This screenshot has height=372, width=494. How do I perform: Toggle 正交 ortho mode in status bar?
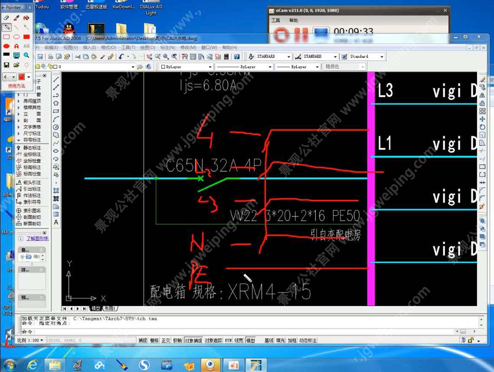[166, 340]
